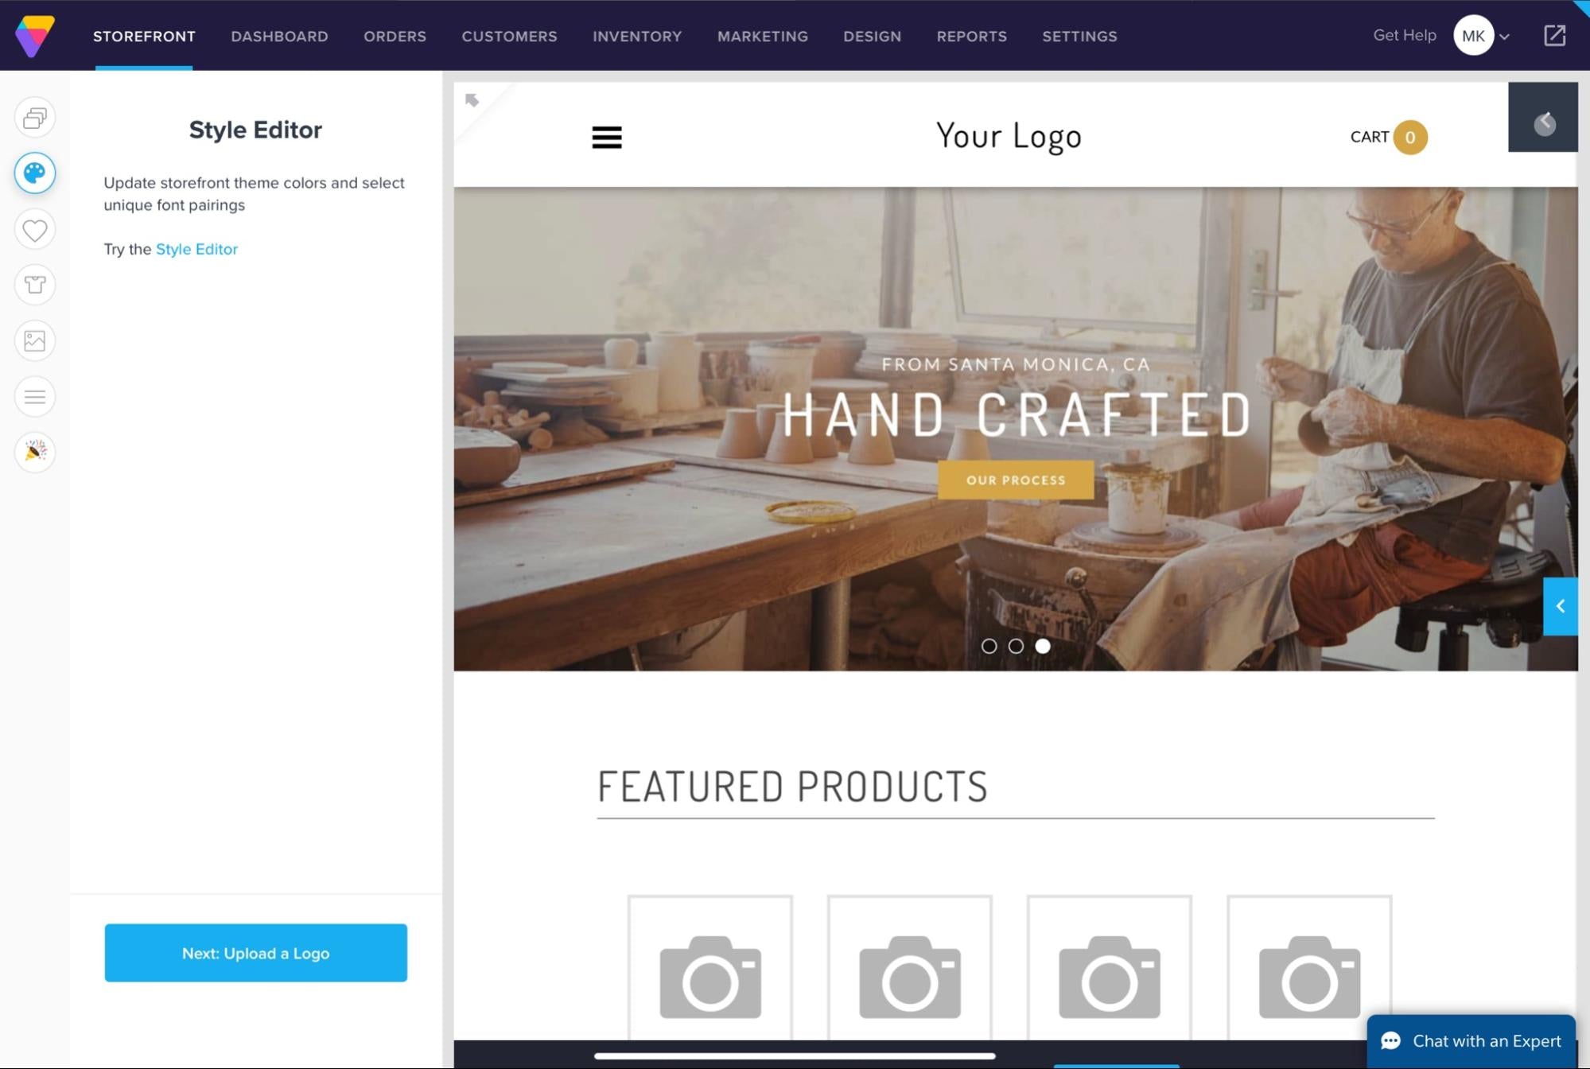Viewport: 1590px width, 1069px height.
Task: Click the first carousel dot indicator
Action: [x=989, y=646]
